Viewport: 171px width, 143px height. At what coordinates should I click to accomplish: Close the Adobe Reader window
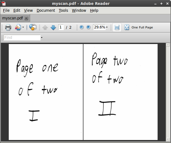(167, 4)
